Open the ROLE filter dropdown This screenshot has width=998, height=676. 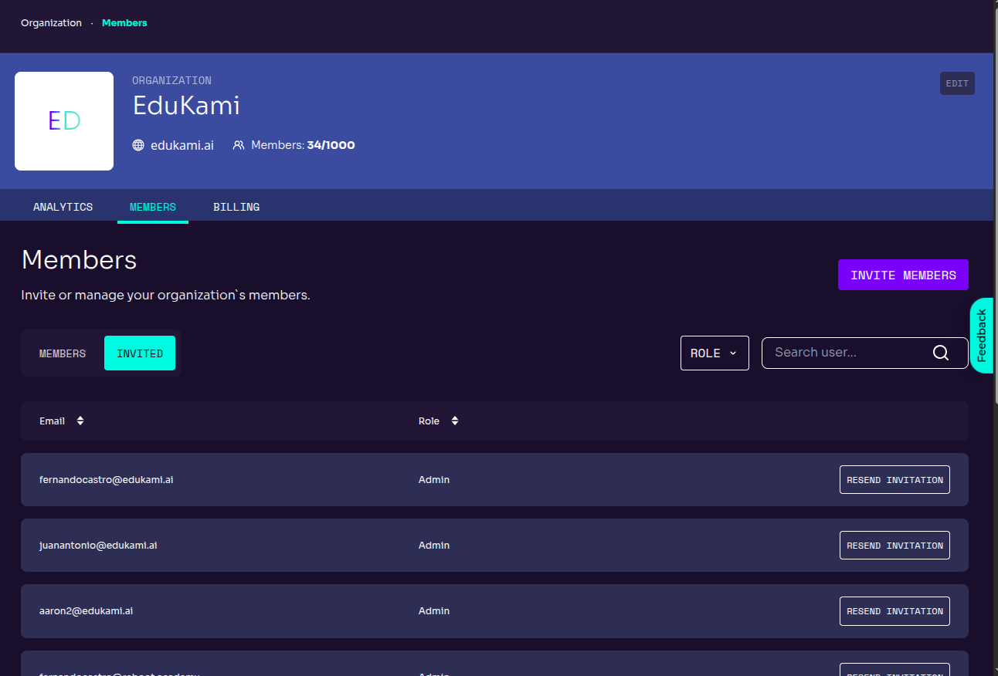(714, 352)
